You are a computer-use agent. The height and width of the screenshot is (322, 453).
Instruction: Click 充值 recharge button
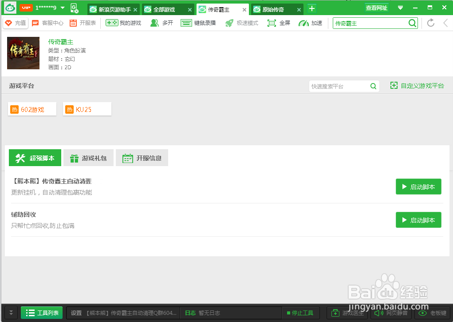(x=16, y=23)
